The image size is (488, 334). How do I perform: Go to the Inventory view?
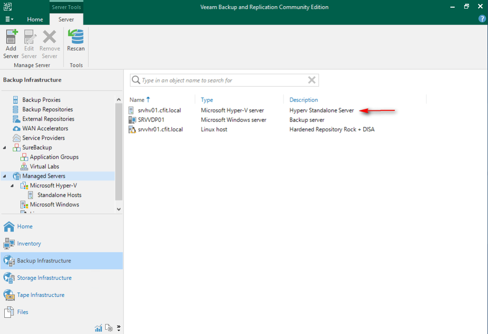tap(29, 243)
